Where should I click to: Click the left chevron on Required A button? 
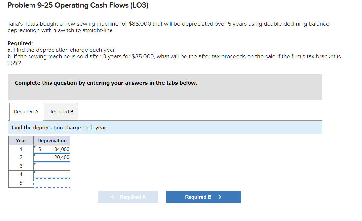click(112, 197)
